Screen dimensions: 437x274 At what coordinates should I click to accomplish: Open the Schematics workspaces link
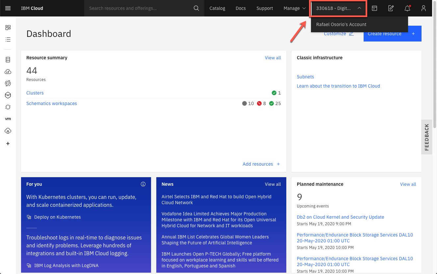coord(52,103)
